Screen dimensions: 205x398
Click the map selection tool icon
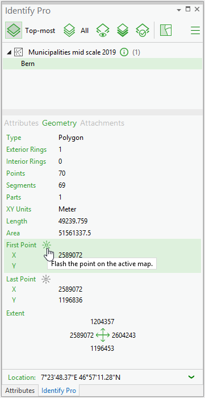coord(166,31)
